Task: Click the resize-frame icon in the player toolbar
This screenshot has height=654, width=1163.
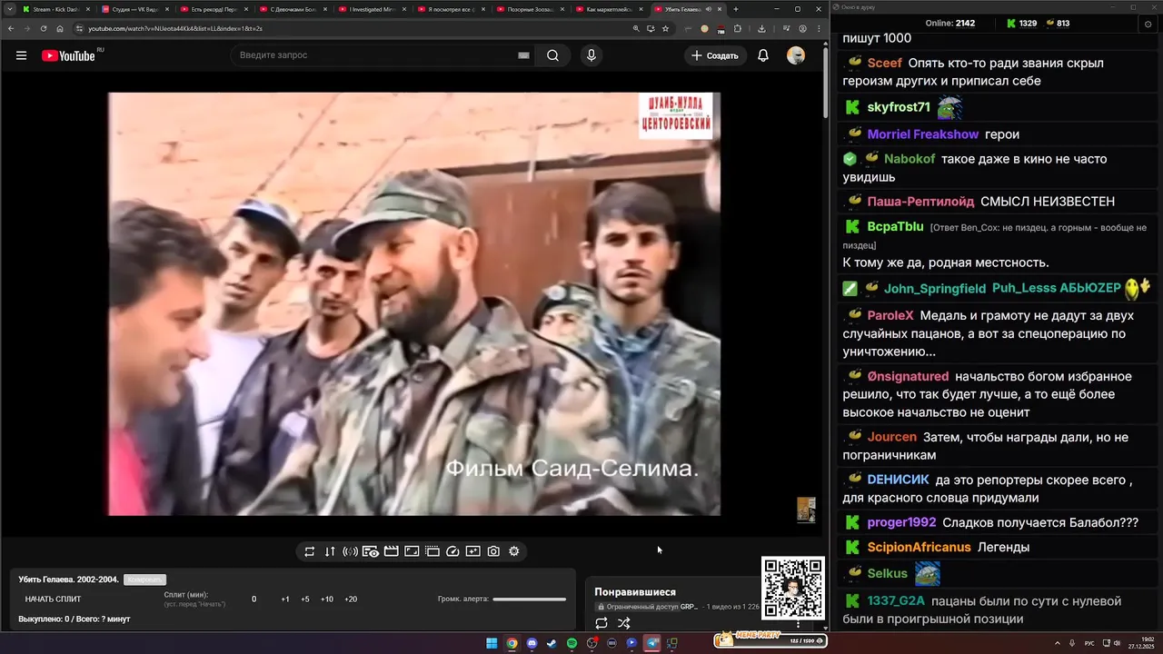Action: coord(412,551)
